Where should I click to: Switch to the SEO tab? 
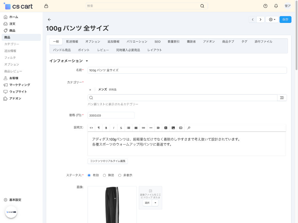(157, 41)
